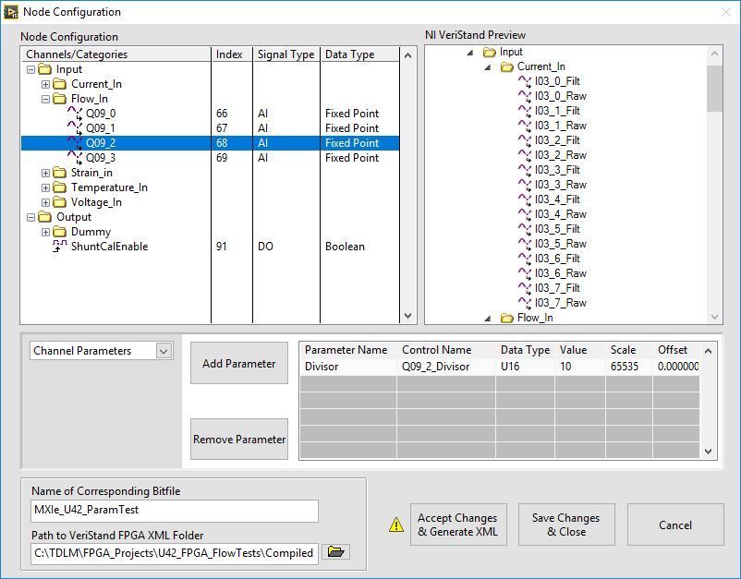Select the Q09_3 channel row
The image size is (741, 579).
pyautogui.click(x=211, y=158)
